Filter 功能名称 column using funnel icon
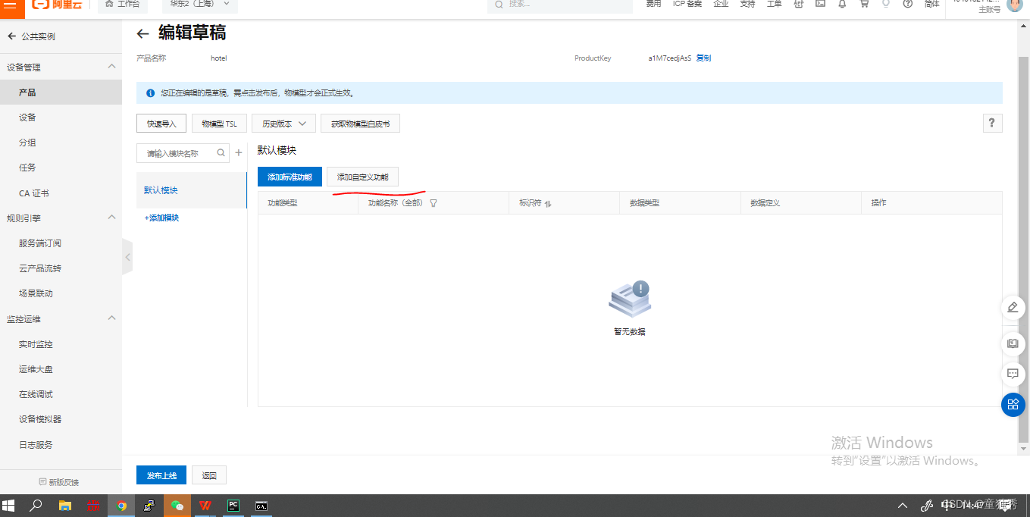This screenshot has width=1030, height=517. coord(434,203)
